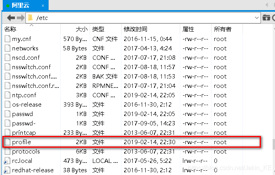Close the 阿里云 tab
The image size is (275, 175).
point(43,6)
